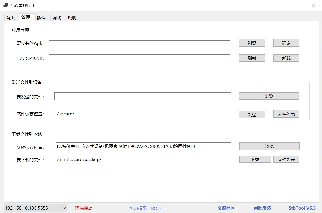Switch to the 调试 tab
The width and height of the screenshot is (322, 213).
coord(57,18)
